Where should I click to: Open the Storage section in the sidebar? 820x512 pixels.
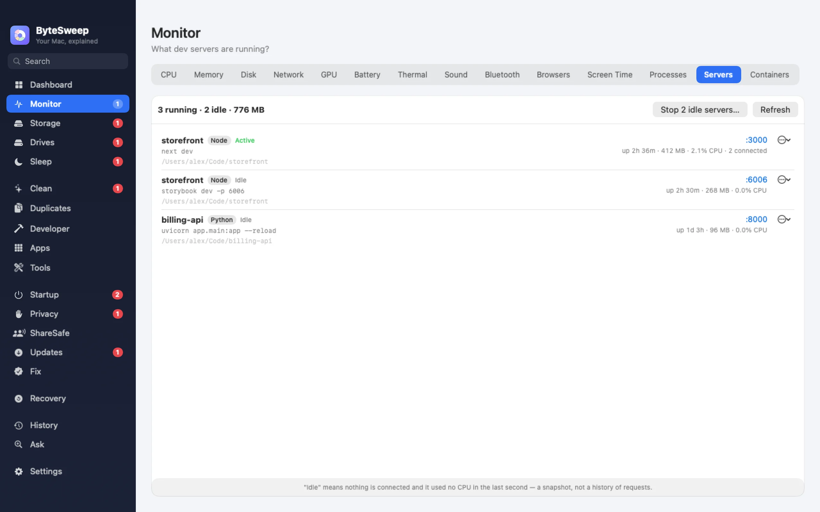tap(68, 123)
